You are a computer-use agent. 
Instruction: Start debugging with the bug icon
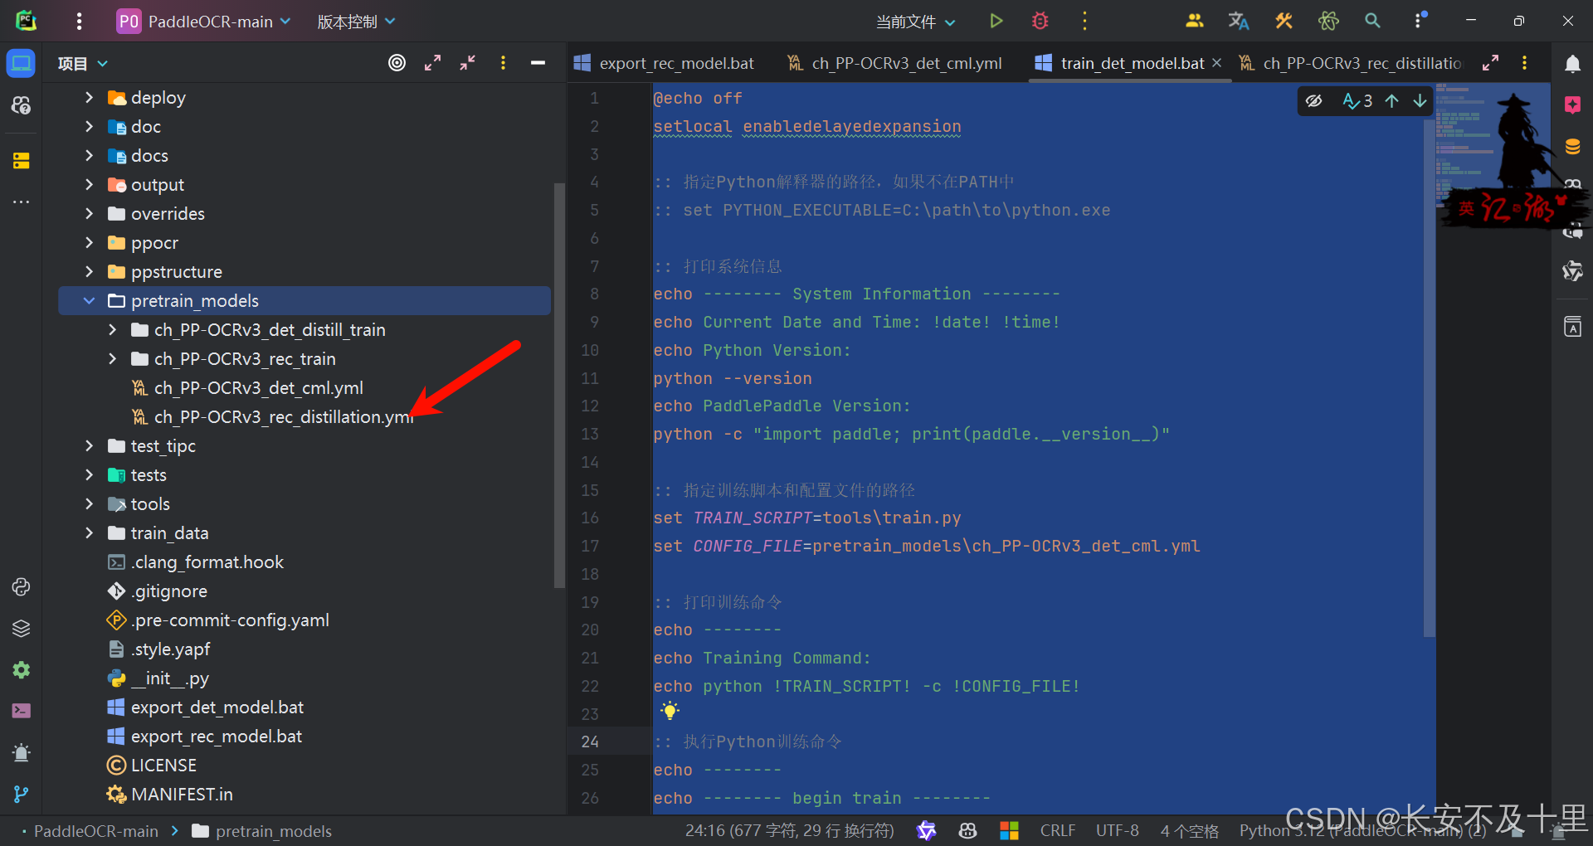pyautogui.click(x=1040, y=22)
